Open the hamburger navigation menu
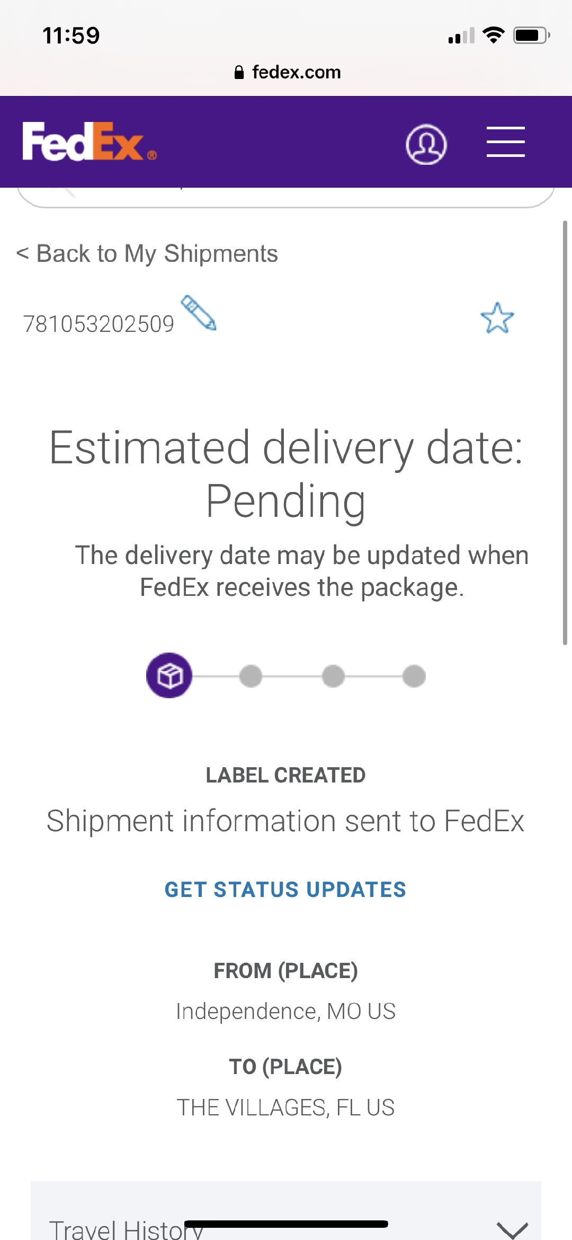 pos(505,142)
